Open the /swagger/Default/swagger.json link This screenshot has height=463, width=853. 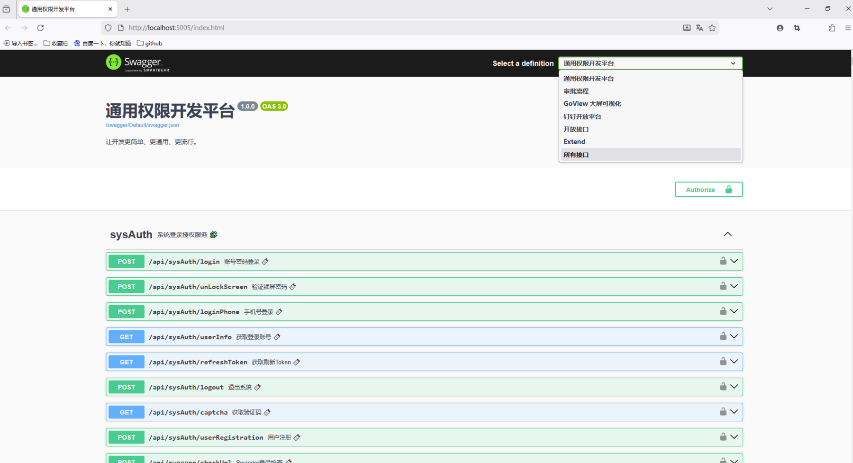coord(142,125)
